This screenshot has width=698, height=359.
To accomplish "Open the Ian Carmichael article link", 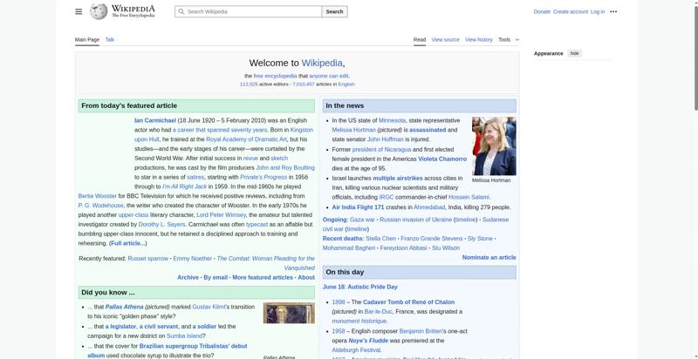I will [x=155, y=120].
